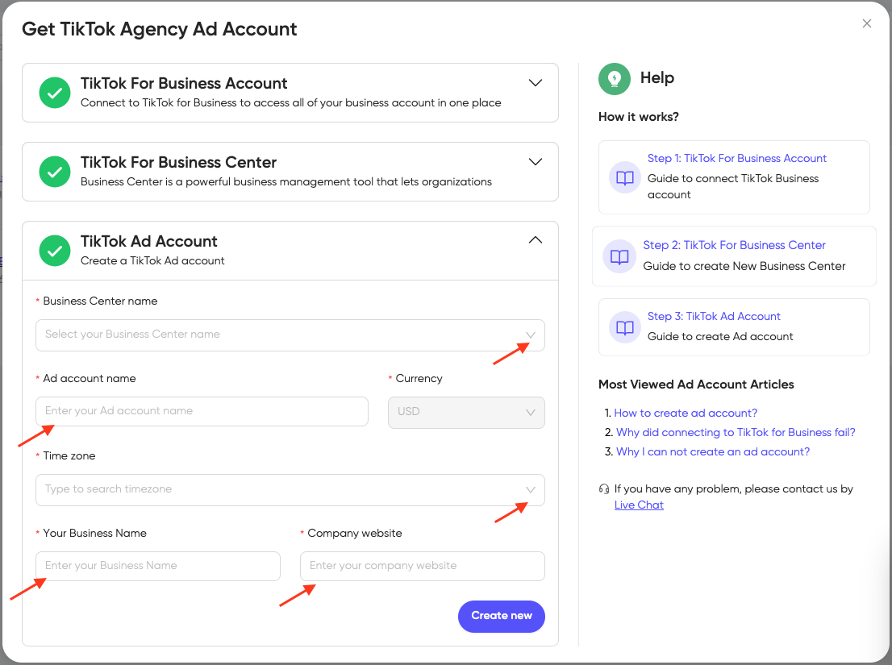Open the Live Chat link
The height and width of the screenshot is (665, 892).
pos(639,505)
